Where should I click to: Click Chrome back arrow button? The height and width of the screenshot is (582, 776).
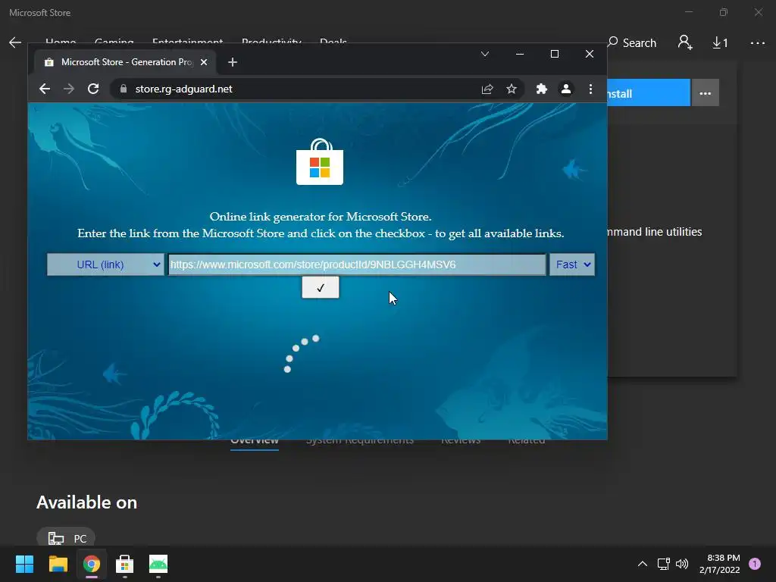click(x=45, y=89)
